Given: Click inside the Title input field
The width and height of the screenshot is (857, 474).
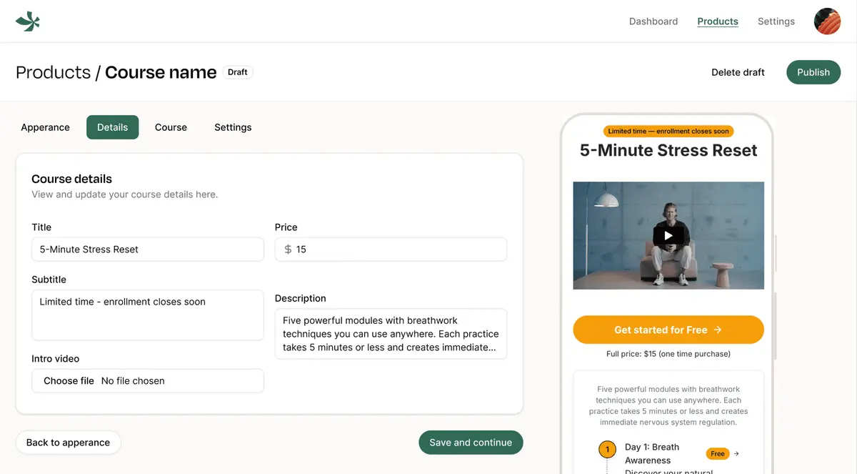Looking at the screenshot, I should (x=147, y=249).
